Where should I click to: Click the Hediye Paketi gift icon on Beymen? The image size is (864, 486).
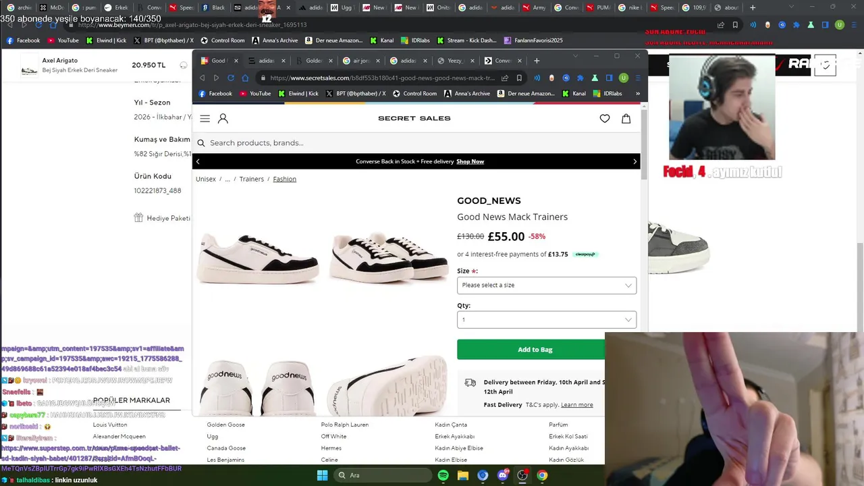pyautogui.click(x=138, y=218)
